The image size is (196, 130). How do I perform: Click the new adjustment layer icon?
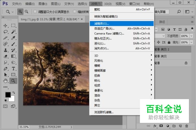coord(168,126)
